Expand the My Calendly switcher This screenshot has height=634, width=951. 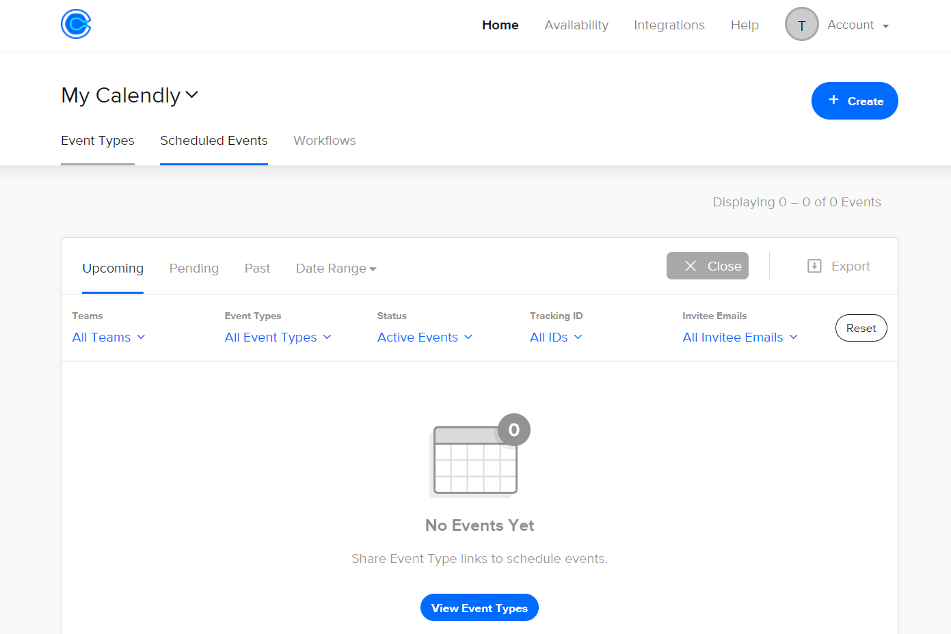click(130, 95)
